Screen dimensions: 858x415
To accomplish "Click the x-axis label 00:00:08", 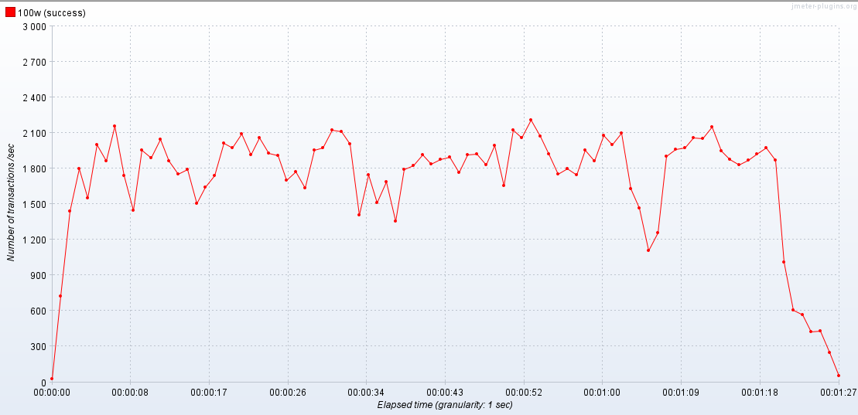I will 130,392.
